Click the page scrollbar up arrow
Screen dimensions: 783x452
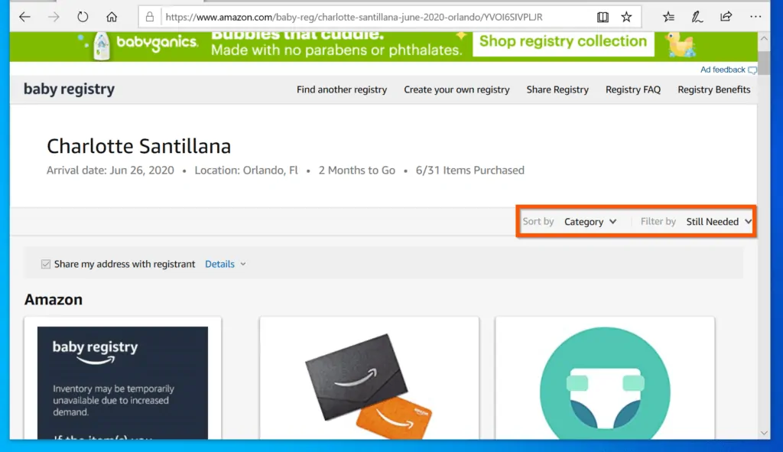(x=764, y=38)
